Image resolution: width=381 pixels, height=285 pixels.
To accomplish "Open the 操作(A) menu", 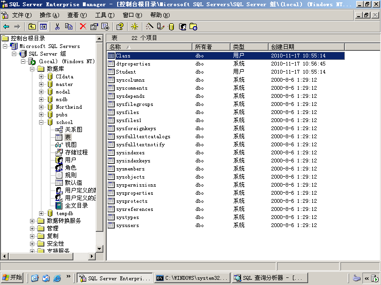I will (50, 15).
